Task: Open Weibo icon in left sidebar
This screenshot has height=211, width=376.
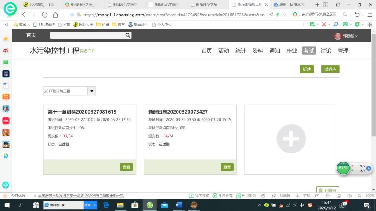Action: pyautogui.click(x=6, y=51)
